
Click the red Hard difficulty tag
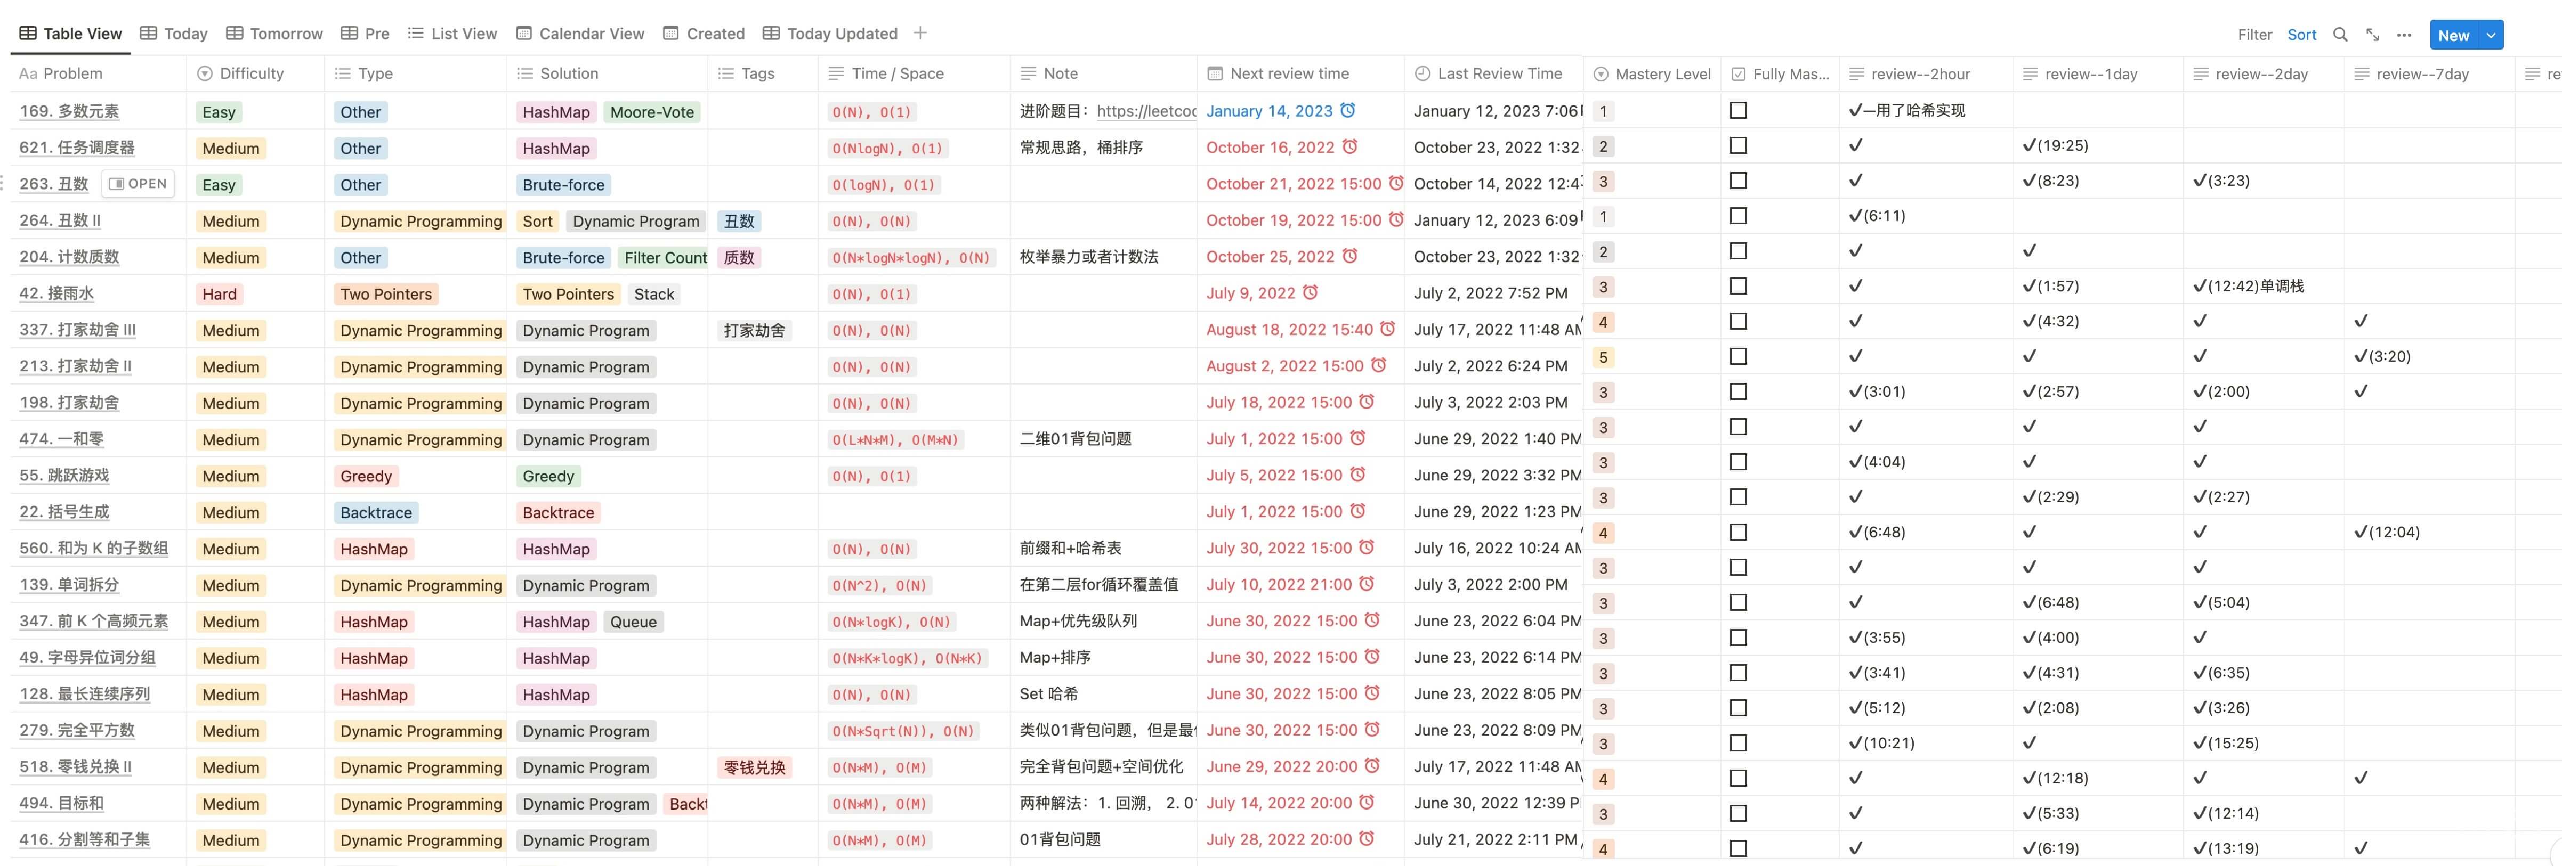[219, 295]
